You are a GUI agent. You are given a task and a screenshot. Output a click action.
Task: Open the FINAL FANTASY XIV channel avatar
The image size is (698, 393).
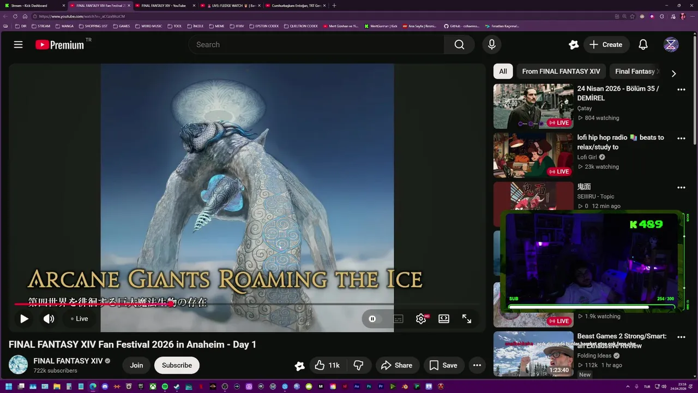[x=18, y=365]
